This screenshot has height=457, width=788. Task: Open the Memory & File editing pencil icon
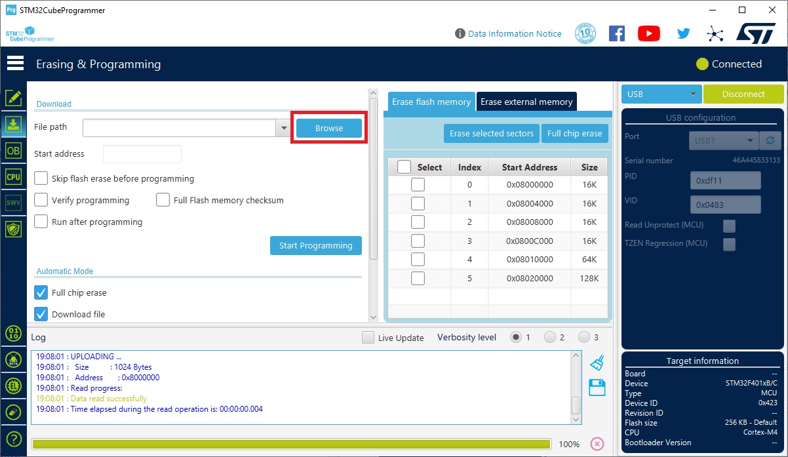pyautogui.click(x=13, y=98)
